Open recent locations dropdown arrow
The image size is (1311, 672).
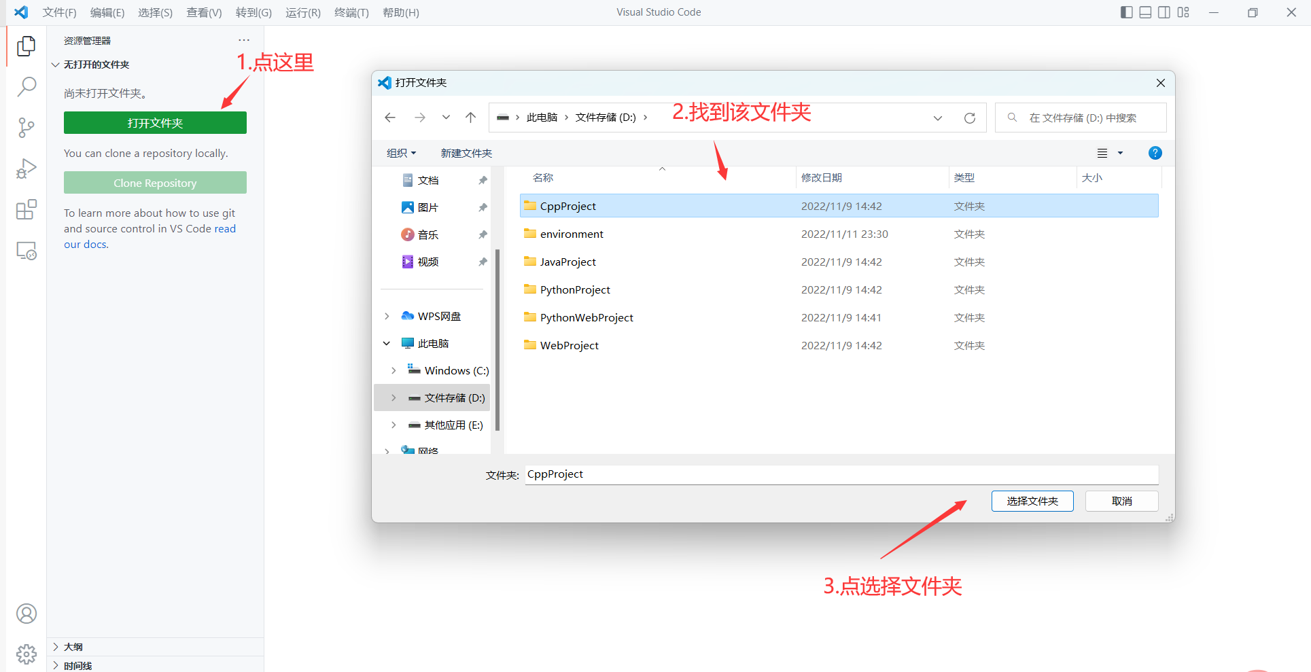click(x=446, y=118)
